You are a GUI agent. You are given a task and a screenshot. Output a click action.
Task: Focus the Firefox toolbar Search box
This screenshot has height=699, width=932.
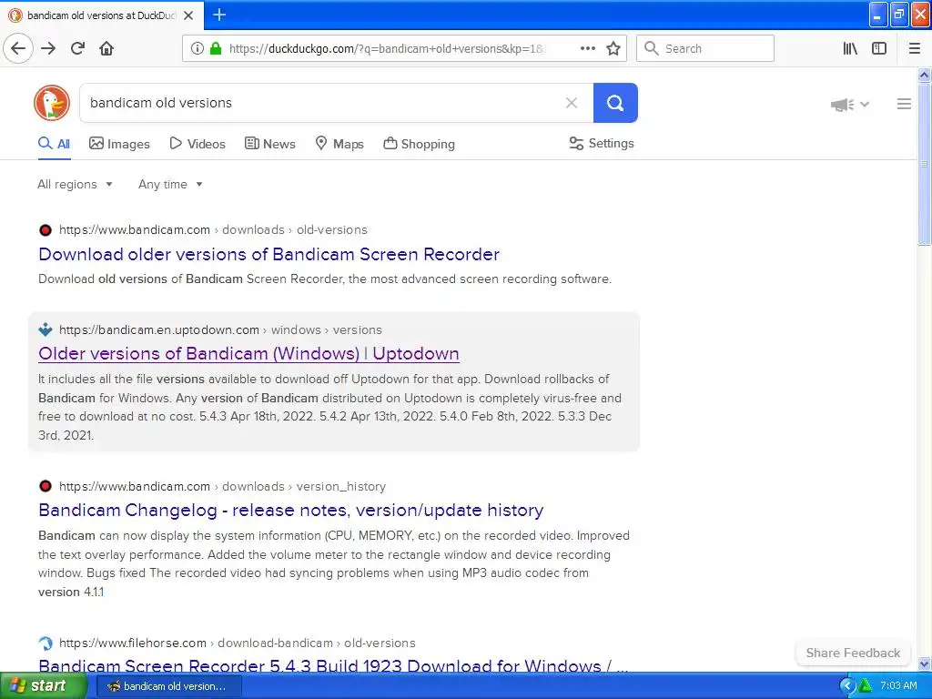[705, 48]
